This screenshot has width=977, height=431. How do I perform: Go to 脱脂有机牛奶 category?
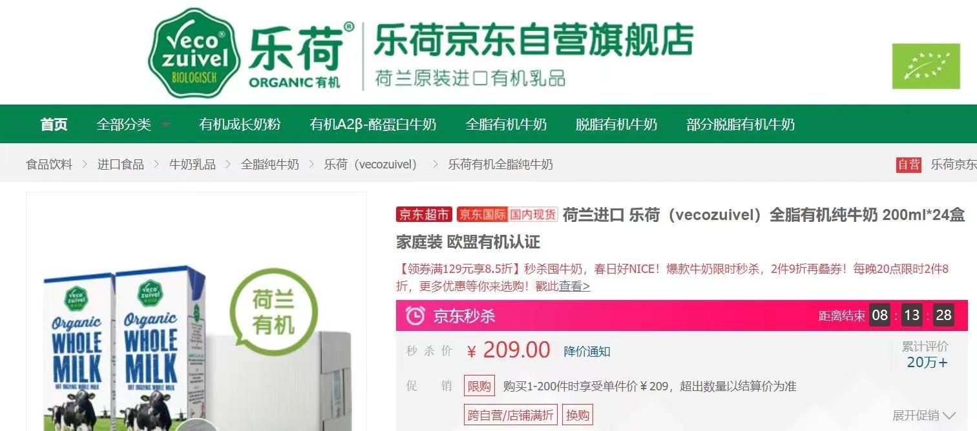click(616, 125)
